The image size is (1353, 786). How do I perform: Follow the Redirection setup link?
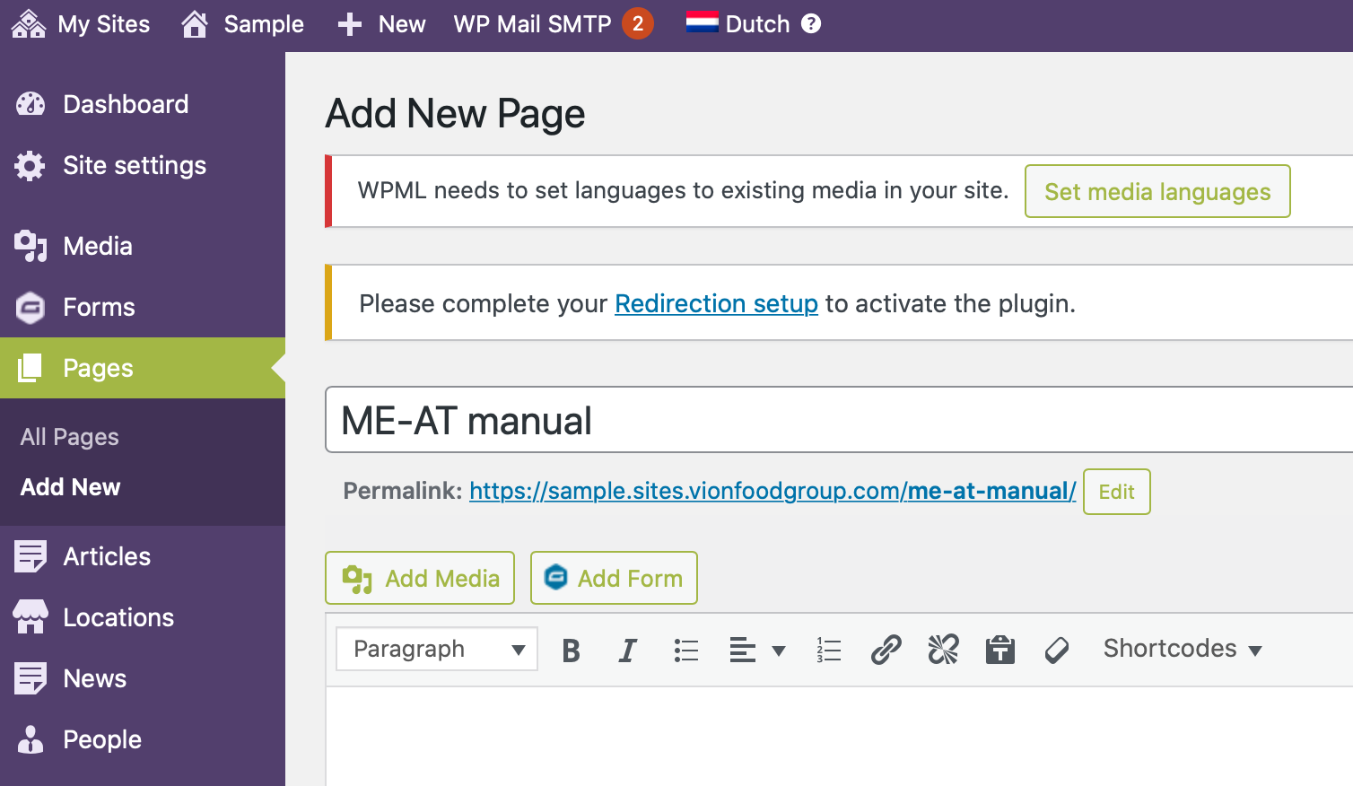[716, 304]
